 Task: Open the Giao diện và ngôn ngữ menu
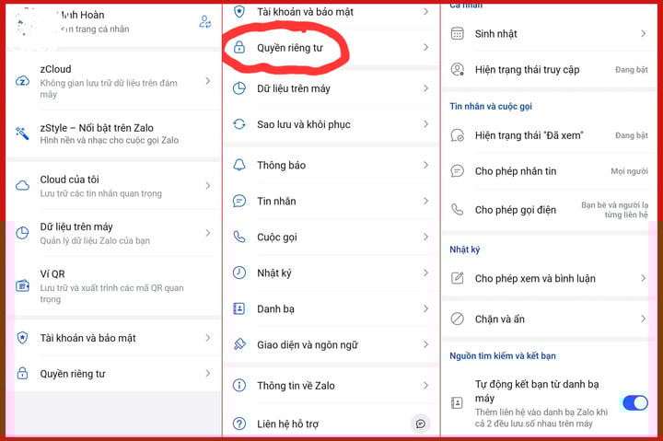[x=307, y=344]
